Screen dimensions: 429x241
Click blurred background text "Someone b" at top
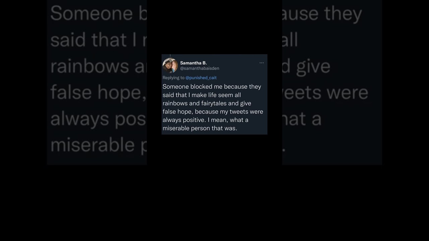pos(99,14)
